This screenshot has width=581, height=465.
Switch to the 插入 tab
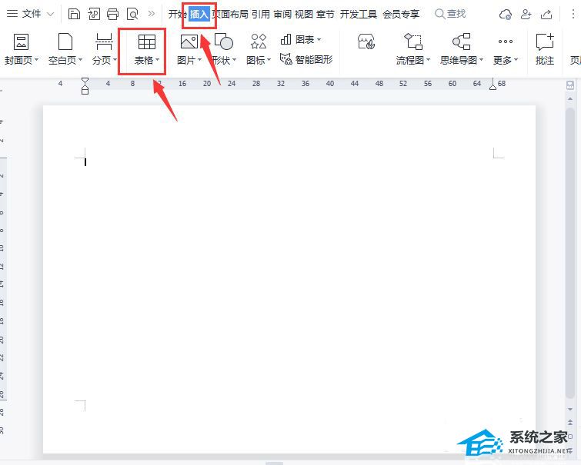[x=199, y=14]
